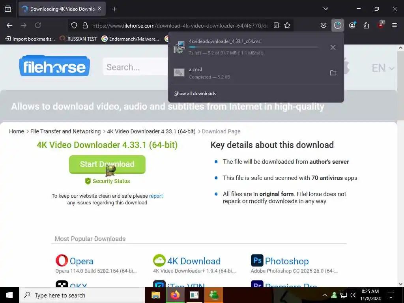The height and width of the screenshot is (303, 404).
Task: Open File Transfer and Networking breadcrumb
Action: (65, 131)
